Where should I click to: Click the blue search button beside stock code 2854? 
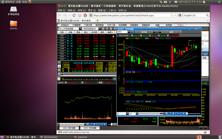tap(133, 32)
